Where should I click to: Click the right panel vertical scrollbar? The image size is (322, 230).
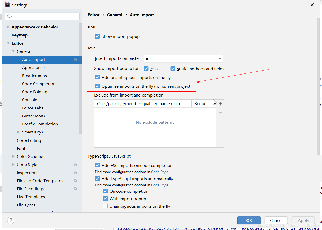(318, 87)
